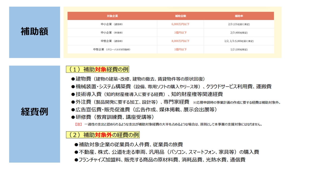Click the 補助金額 table header
The width and height of the screenshot is (310, 169).
[180, 16]
